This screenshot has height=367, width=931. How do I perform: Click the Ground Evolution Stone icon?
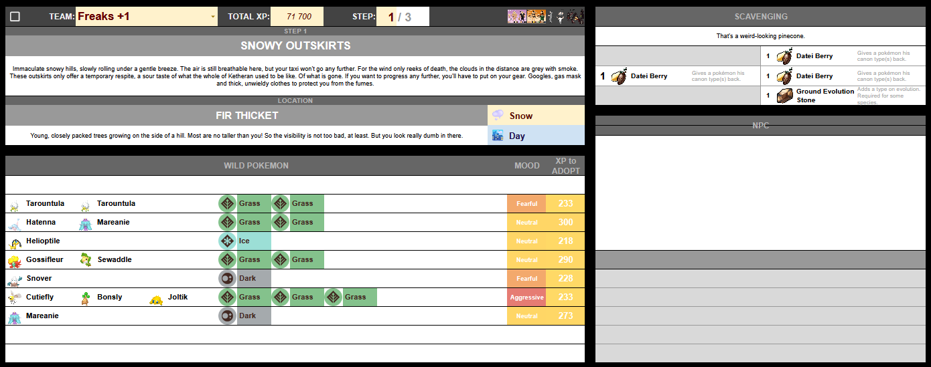coord(784,96)
